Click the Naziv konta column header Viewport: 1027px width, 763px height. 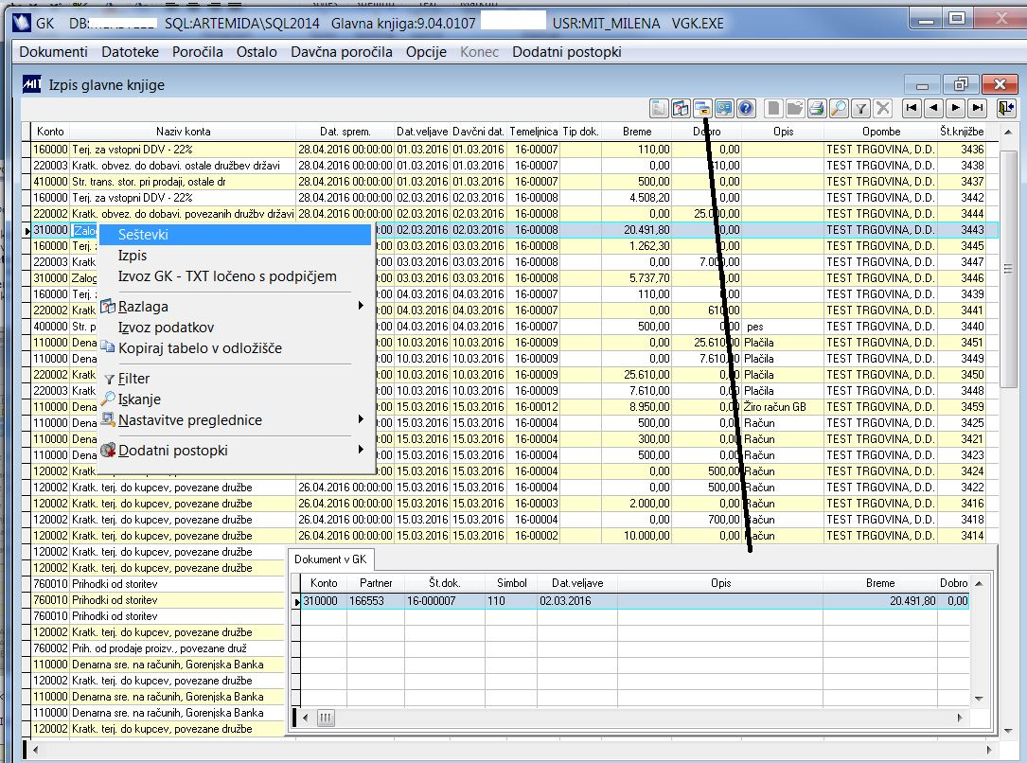point(184,132)
